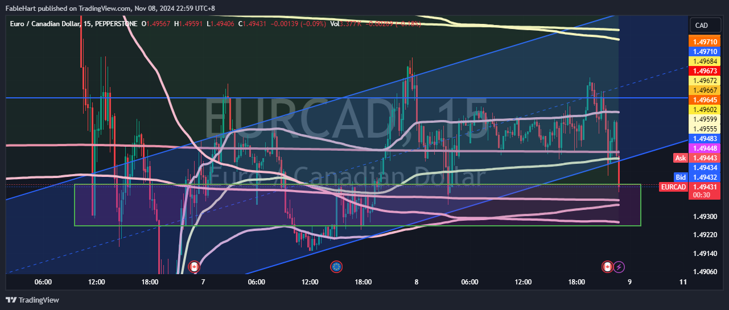Open the CAD currency selector
The height and width of the screenshot is (310, 729).
(706, 25)
